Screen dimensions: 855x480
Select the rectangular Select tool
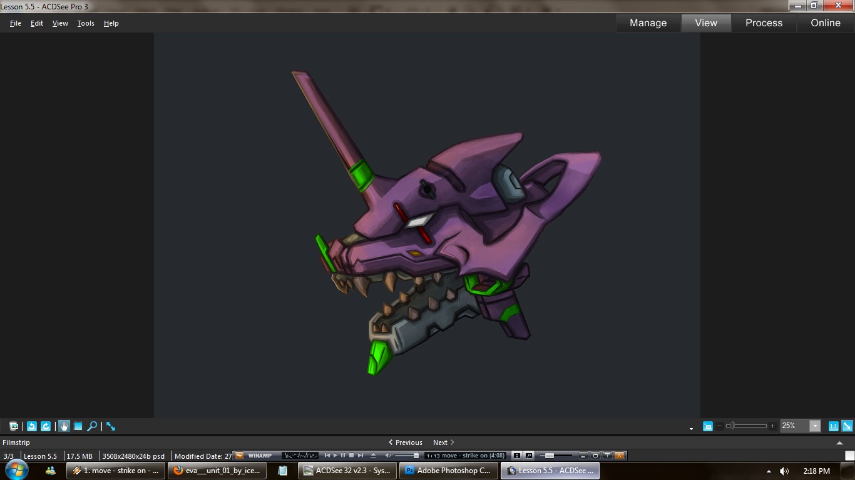pyautogui.click(x=78, y=426)
